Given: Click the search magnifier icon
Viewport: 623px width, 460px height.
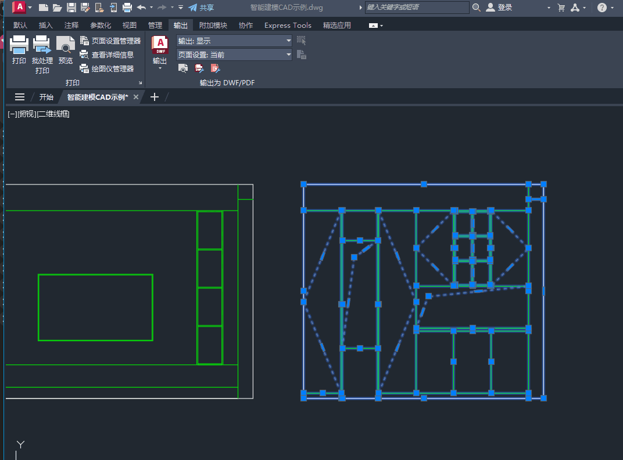Looking at the screenshot, I should [477, 8].
